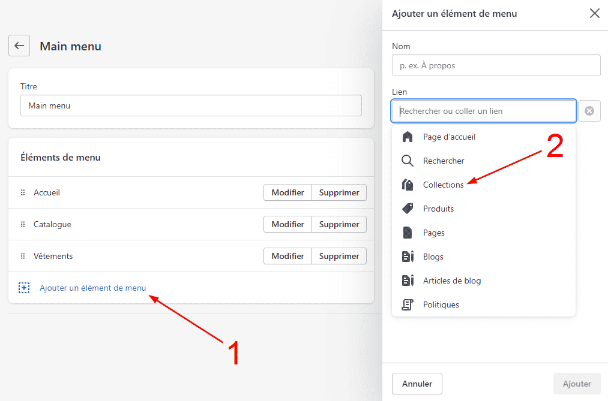Viewport: 608px width, 401px height.
Task: Click the dashed plus add-item icon
Action: (x=24, y=288)
